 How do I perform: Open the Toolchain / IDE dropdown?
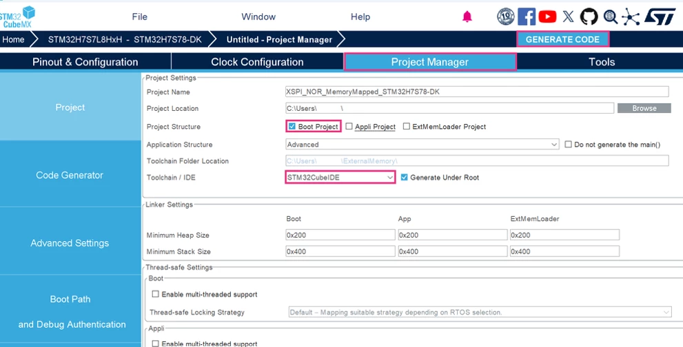[340, 177]
